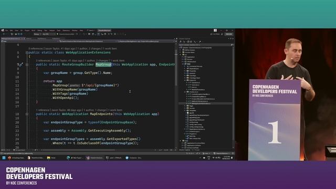Image resolution: width=336 pixels, height=189 pixels.
Task: Click the green Start debugging arrow
Action: pos(57,34)
